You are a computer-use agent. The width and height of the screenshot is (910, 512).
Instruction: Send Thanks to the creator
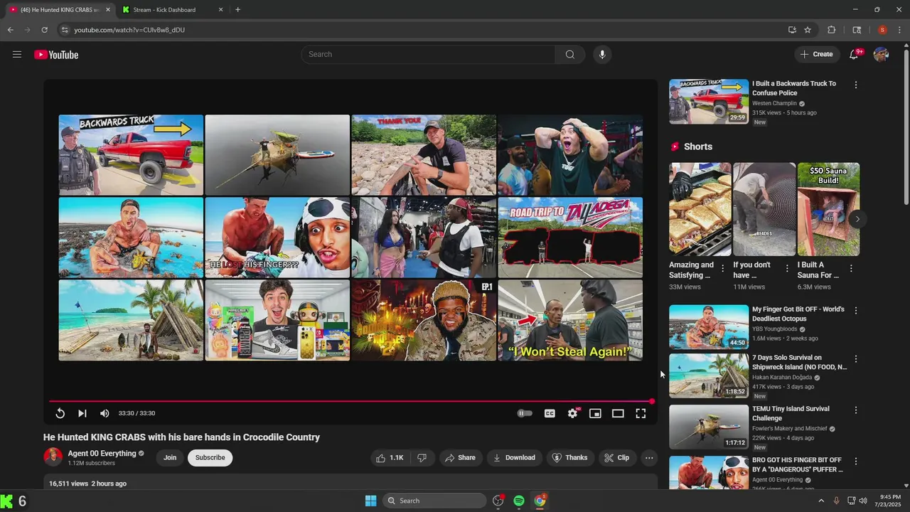pyautogui.click(x=569, y=458)
